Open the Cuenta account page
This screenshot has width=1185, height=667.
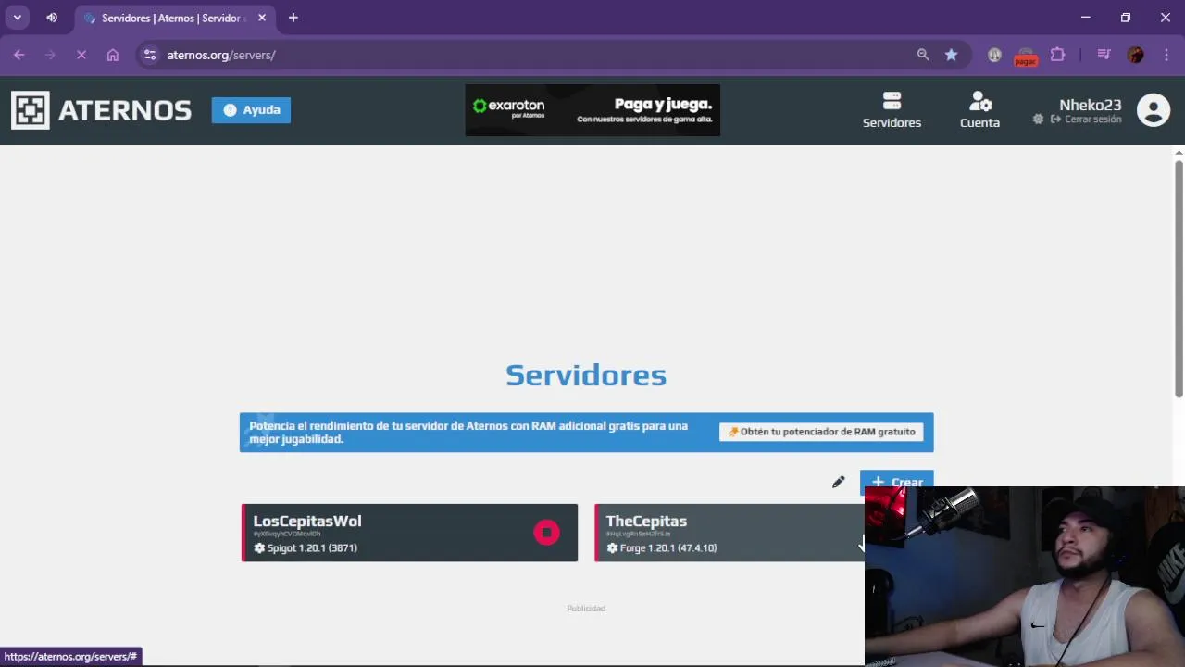pyautogui.click(x=979, y=110)
